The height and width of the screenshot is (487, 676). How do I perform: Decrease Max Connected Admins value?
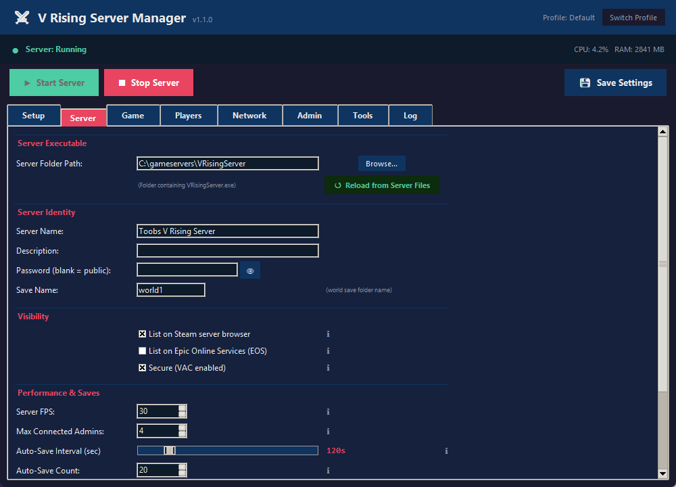point(183,434)
